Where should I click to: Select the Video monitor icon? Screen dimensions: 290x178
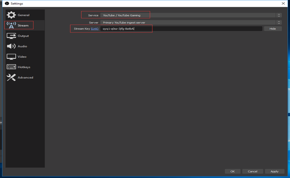point(11,57)
